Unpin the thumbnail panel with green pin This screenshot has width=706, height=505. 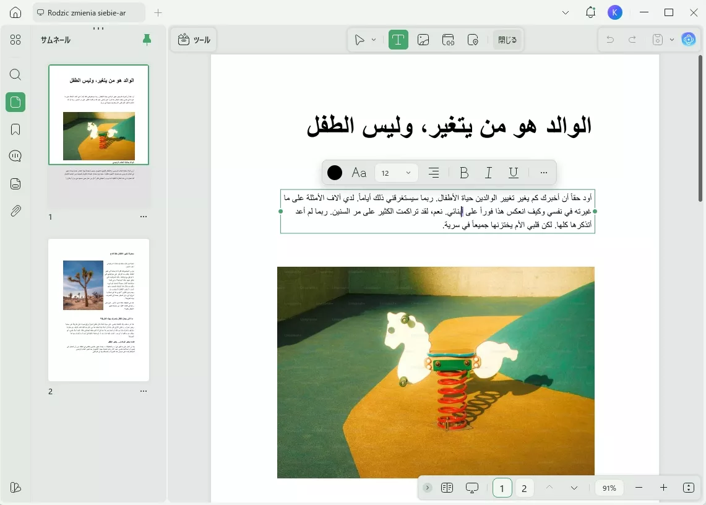147,40
